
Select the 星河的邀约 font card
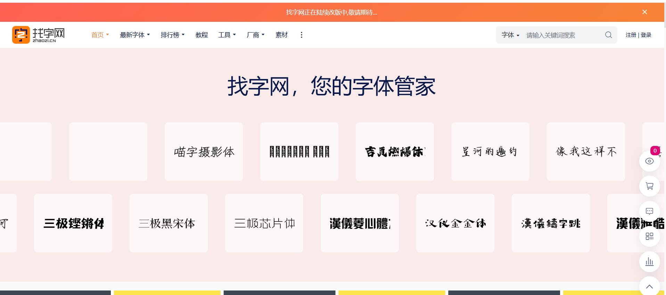coord(490,151)
